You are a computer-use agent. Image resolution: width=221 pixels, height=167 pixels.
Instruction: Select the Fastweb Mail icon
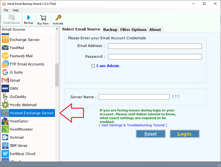click(5, 56)
